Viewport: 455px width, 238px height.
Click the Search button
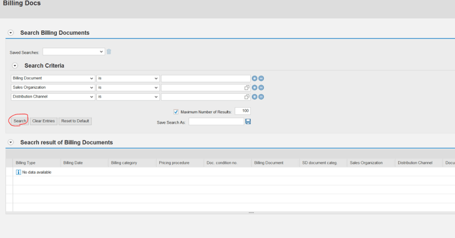coord(19,121)
